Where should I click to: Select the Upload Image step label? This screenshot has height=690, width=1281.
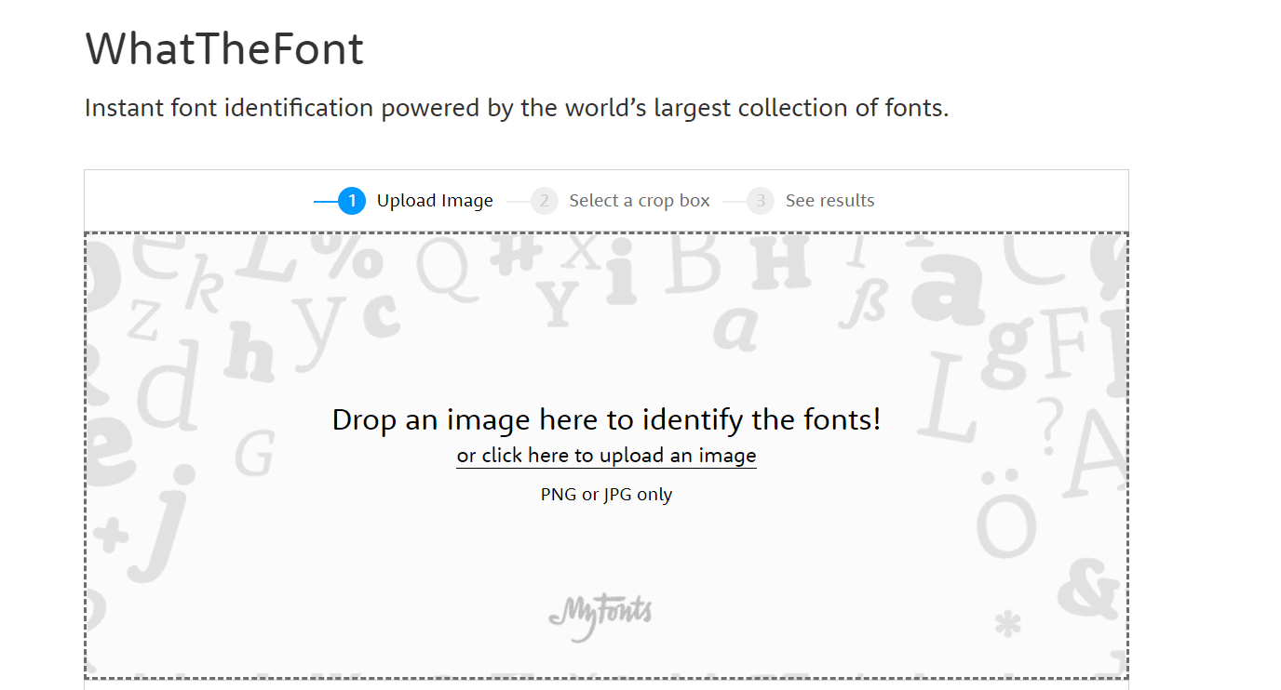click(x=435, y=201)
